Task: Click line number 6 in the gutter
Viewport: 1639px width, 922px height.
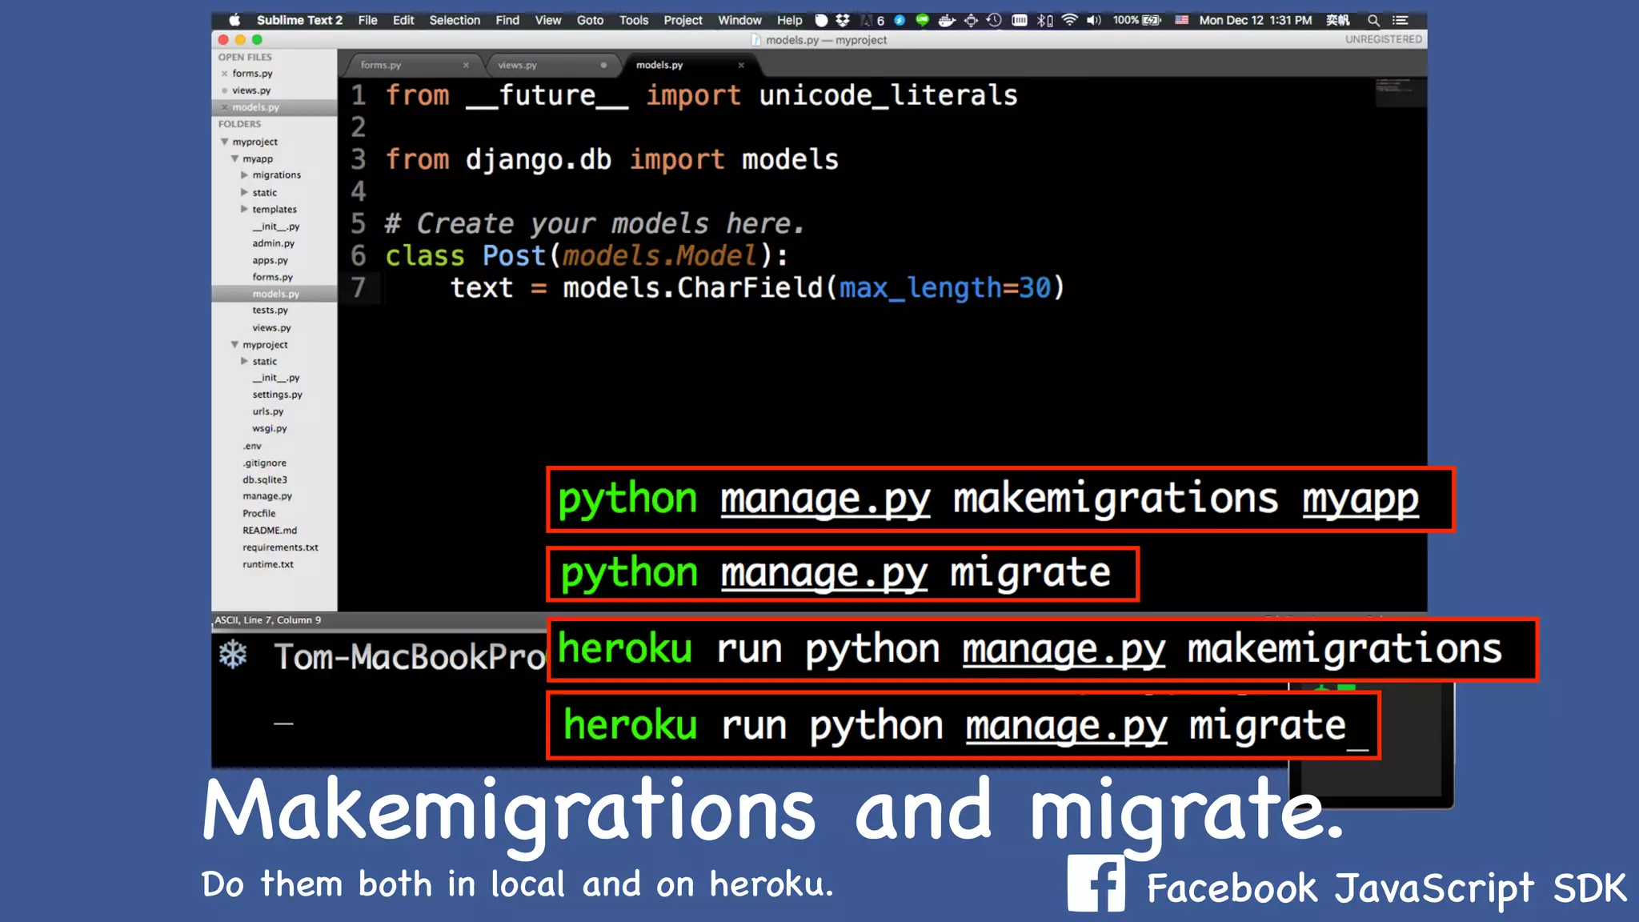Action: click(359, 256)
